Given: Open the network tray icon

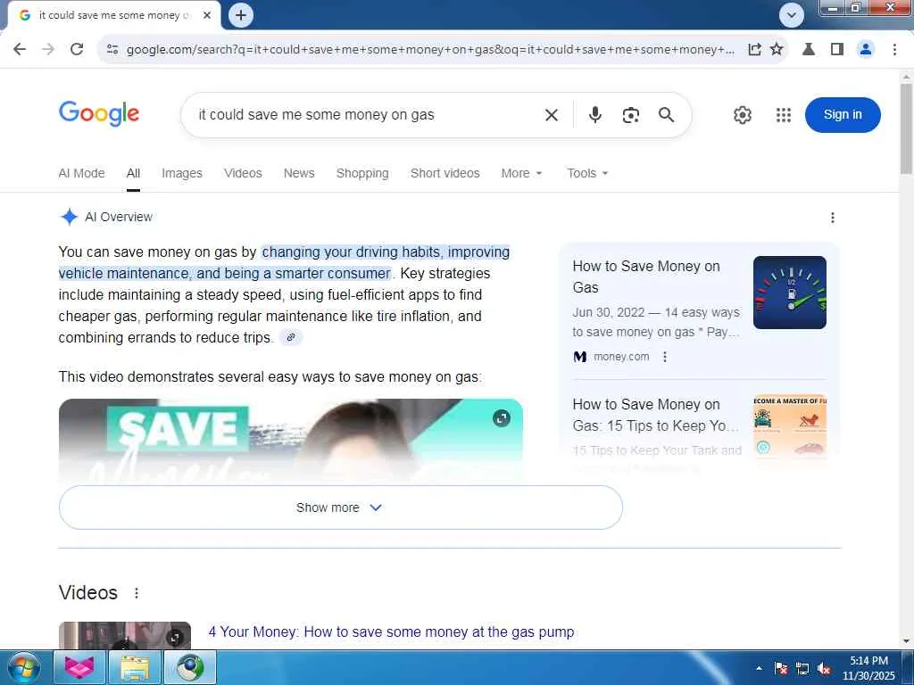Looking at the screenshot, I should 802,668.
